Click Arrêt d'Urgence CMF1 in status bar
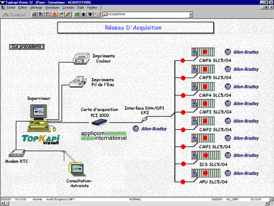274x206 pixels. pos(60,199)
